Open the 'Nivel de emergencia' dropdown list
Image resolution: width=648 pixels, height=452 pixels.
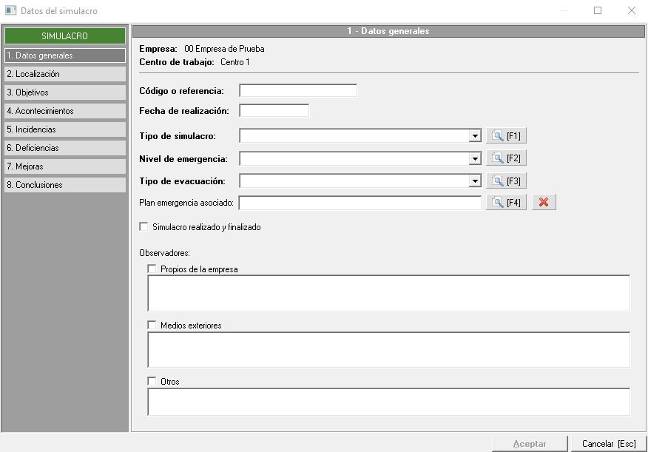pos(475,158)
